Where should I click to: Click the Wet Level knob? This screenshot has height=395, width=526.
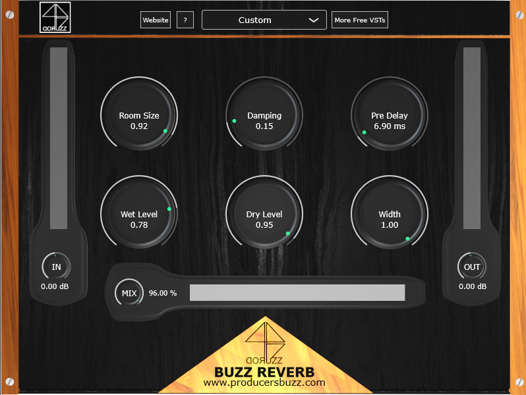click(x=139, y=213)
